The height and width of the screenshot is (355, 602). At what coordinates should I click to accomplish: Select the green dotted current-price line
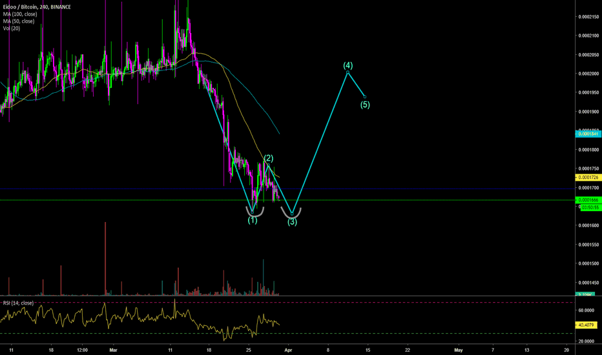(x=287, y=200)
